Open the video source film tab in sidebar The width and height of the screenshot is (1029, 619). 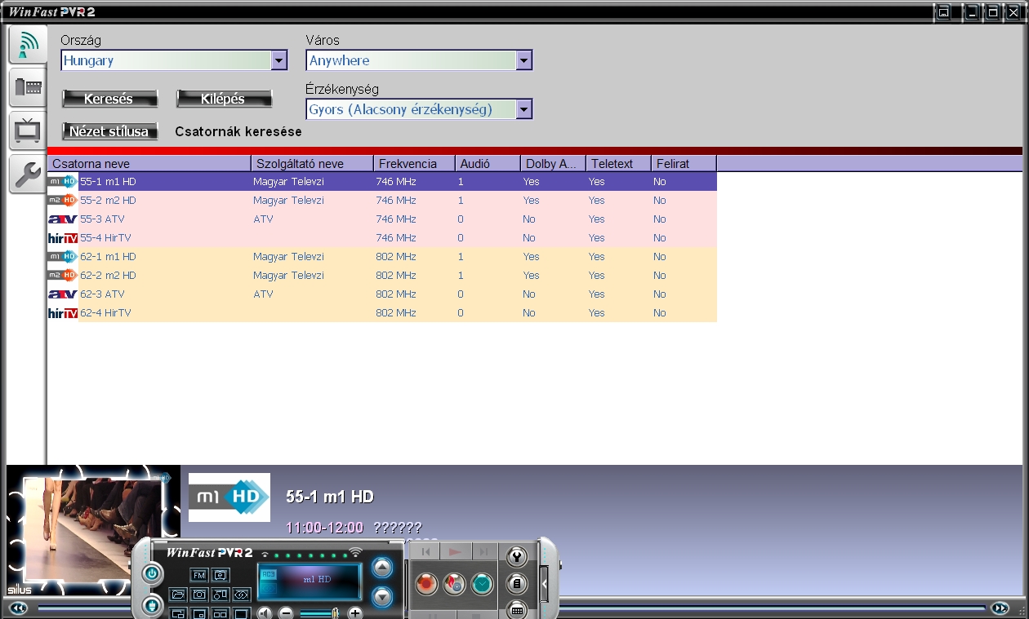tap(28, 86)
